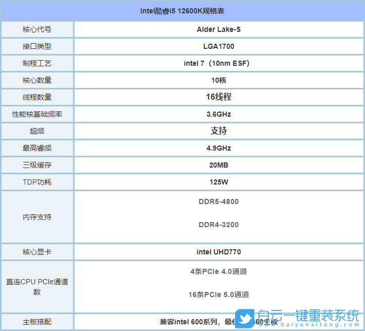Select the 主板搭配 label cell
365x331 pixels.
click(x=37, y=322)
